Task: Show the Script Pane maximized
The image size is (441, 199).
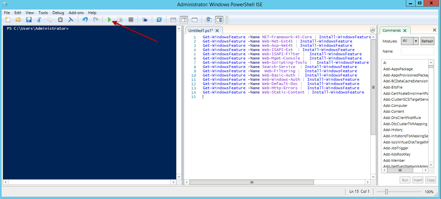Action: [x=195, y=20]
